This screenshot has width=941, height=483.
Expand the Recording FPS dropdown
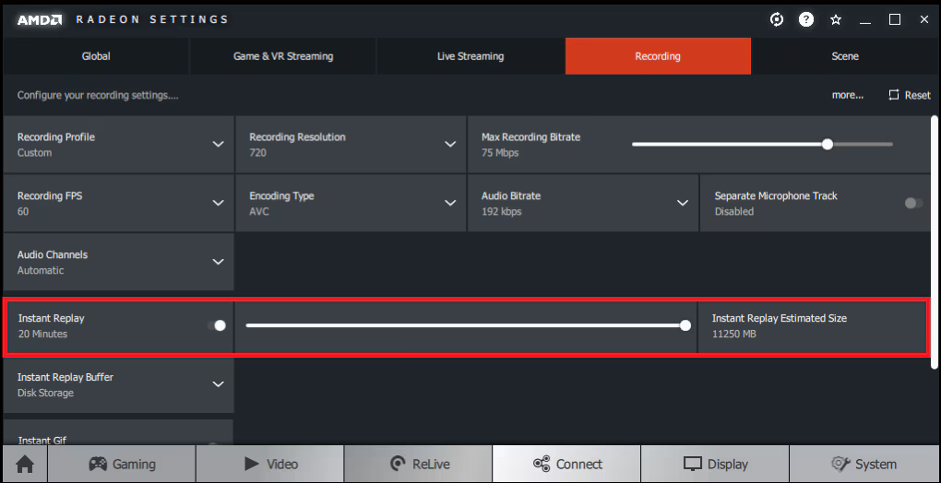click(219, 203)
